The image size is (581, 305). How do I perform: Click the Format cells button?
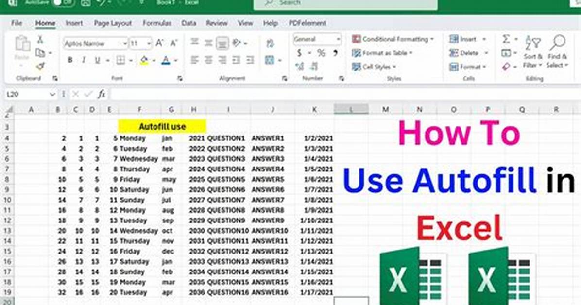click(x=468, y=67)
